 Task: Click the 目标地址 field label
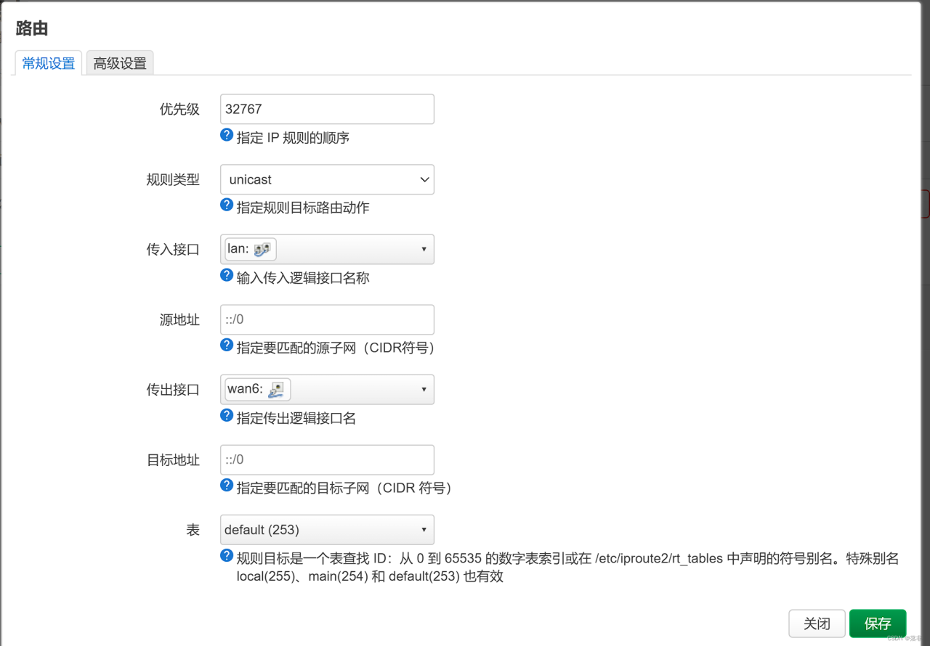click(x=173, y=460)
